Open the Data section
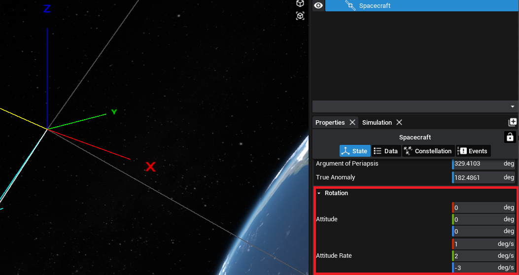This screenshot has height=275, width=519. [385, 151]
